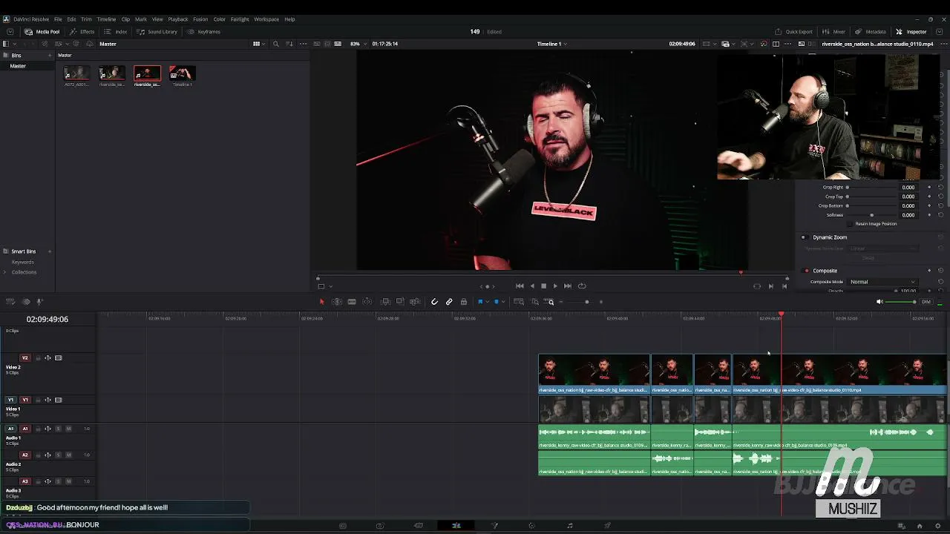Select the Master bin in Bins list
950x534 pixels.
coord(18,66)
